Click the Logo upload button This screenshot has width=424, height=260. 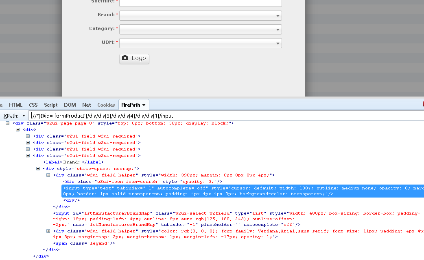click(134, 58)
